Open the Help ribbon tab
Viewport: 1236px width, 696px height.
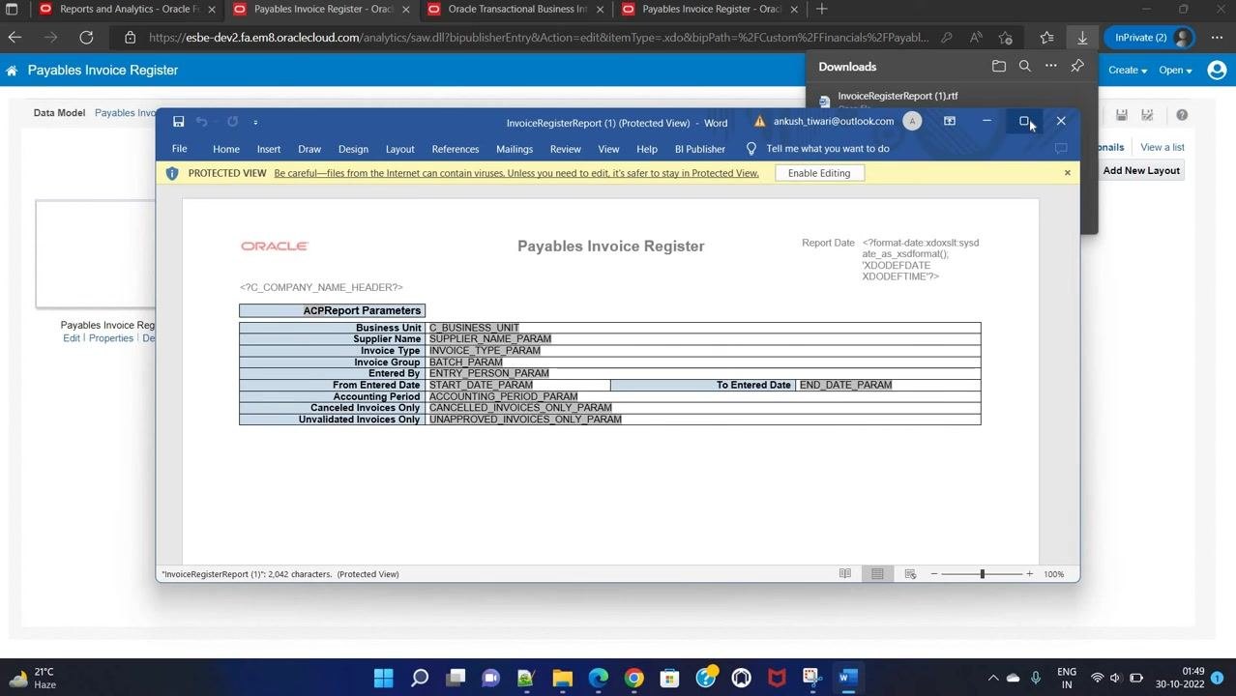pyautogui.click(x=647, y=149)
